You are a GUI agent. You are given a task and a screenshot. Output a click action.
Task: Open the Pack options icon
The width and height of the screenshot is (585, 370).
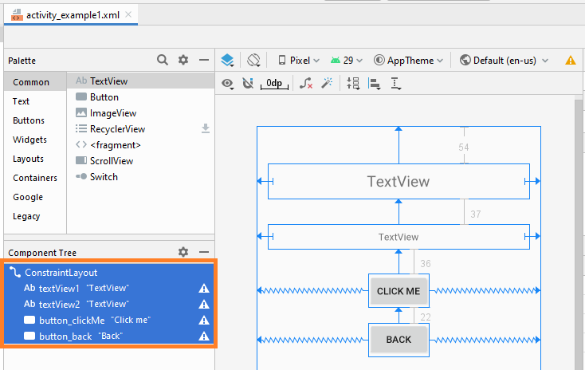click(353, 83)
